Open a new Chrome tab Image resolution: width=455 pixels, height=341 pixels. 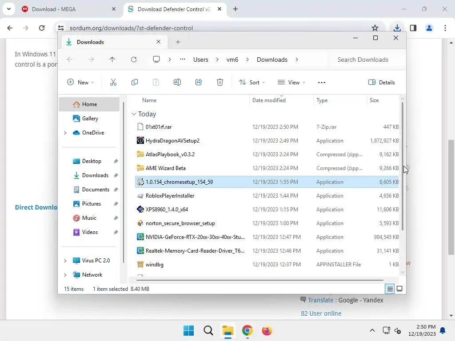(235, 9)
